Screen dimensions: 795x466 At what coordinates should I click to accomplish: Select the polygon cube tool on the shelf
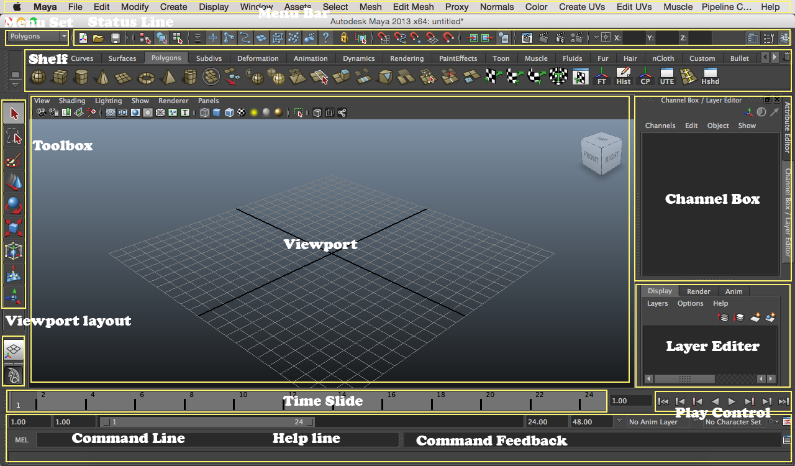pyautogui.click(x=61, y=77)
